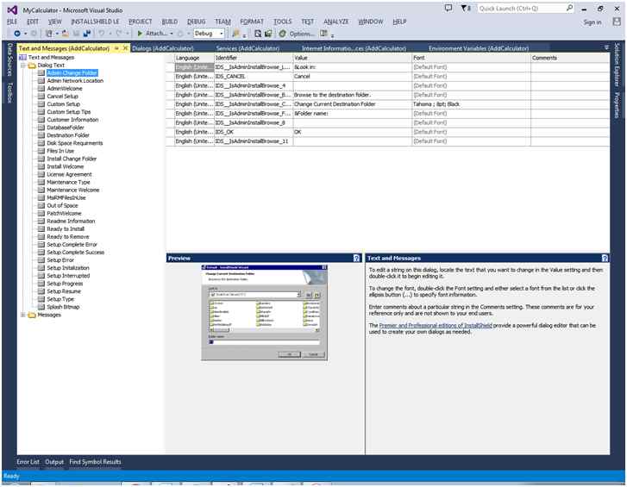
Task: Switch to the Services (AddCalculator) tab
Action: [248, 48]
